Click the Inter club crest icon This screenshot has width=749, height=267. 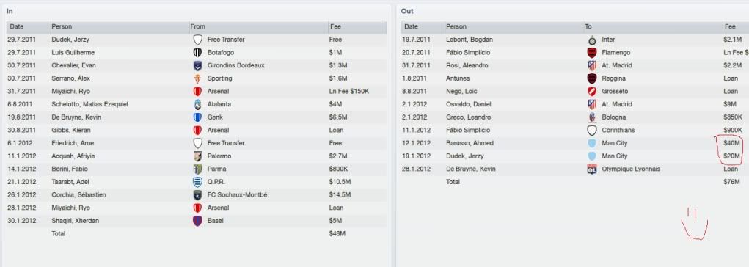(592, 40)
